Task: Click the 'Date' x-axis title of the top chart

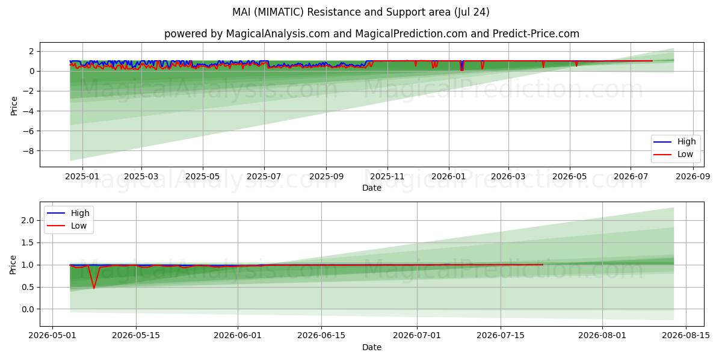Action: click(372, 188)
